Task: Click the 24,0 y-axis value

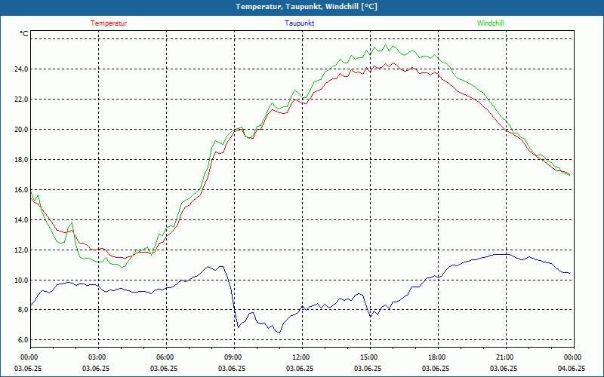Action: 21,69
